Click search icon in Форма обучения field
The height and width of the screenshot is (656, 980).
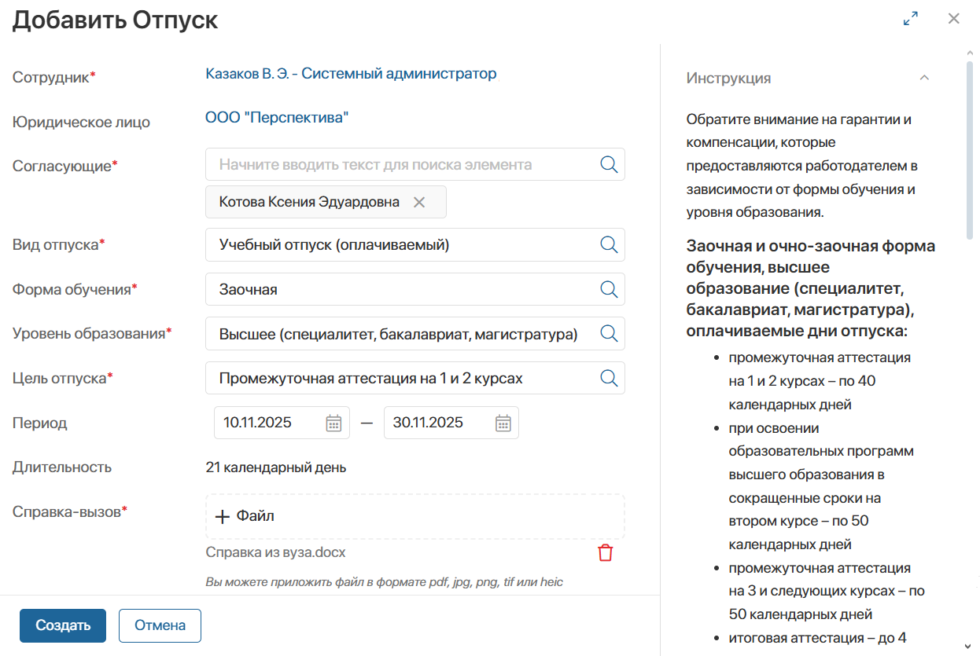[609, 289]
